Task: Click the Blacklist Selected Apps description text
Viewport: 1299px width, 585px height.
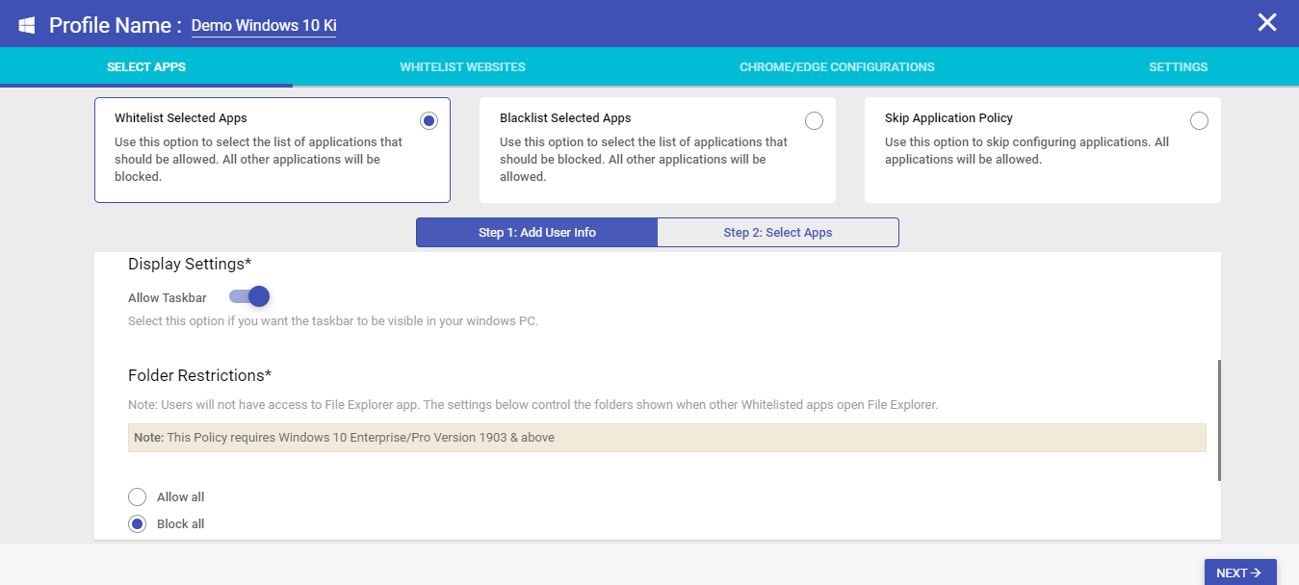Action: [x=643, y=160]
